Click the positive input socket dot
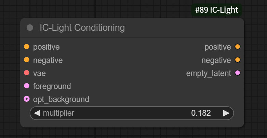 [x=27, y=47]
